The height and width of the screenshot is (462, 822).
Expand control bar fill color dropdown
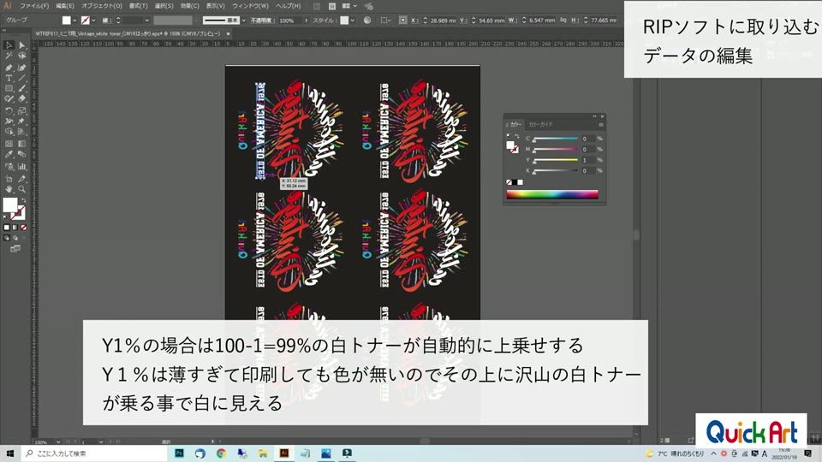(x=74, y=21)
